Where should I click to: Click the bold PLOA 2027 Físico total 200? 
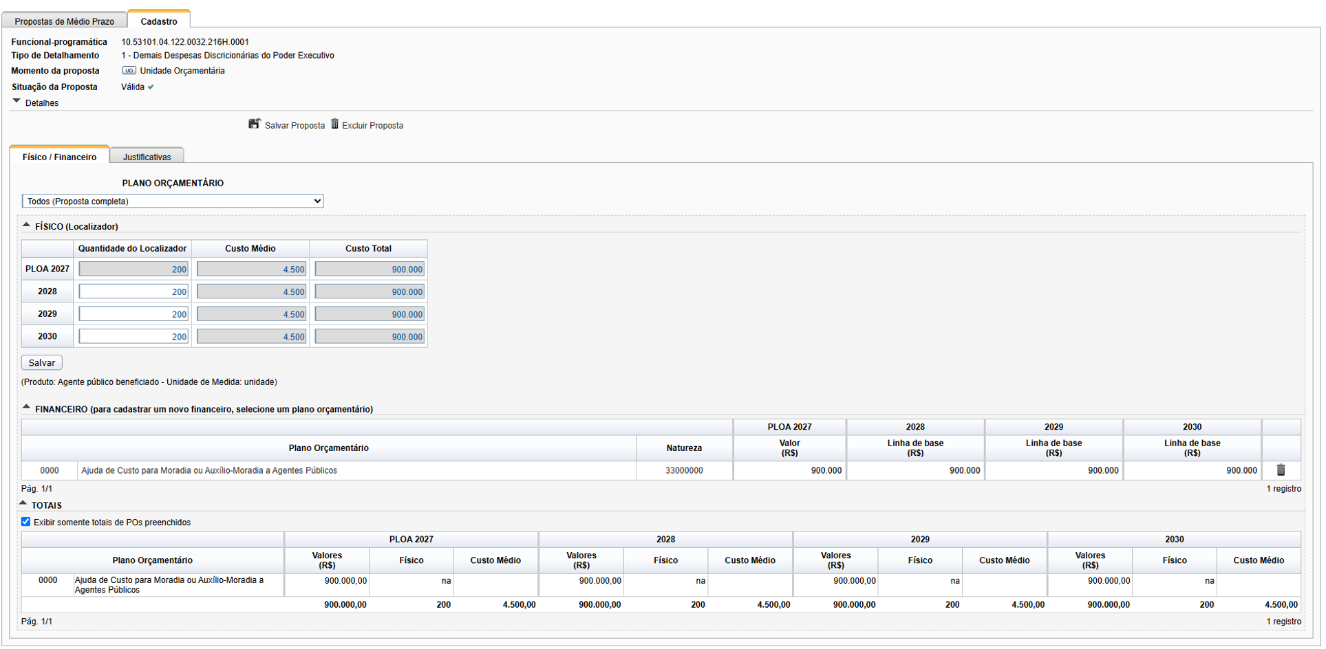[x=444, y=605]
